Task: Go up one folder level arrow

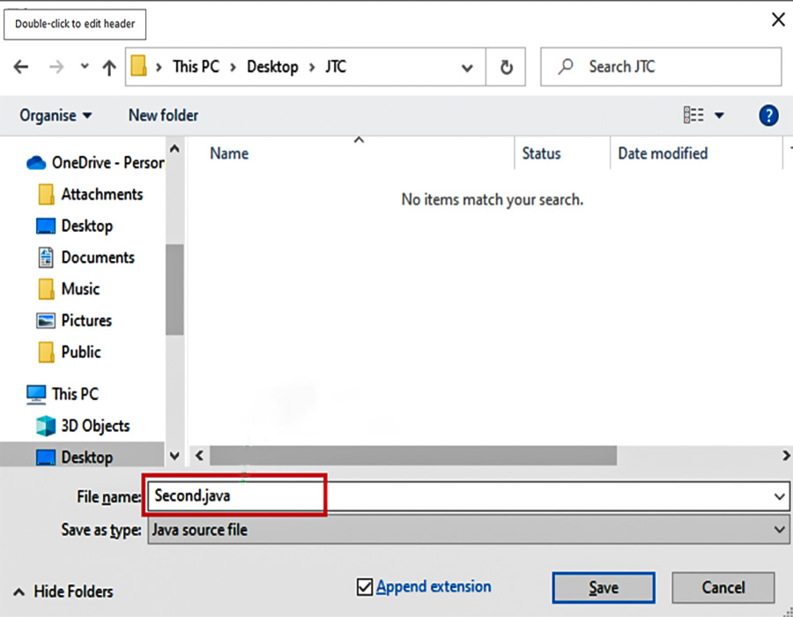Action: [x=108, y=67]
